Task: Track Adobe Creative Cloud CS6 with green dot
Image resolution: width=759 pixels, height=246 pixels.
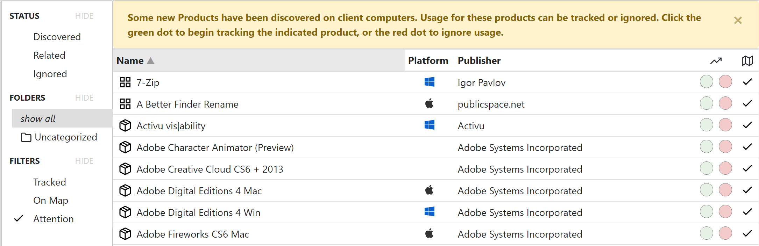Action: click(707, 168)
